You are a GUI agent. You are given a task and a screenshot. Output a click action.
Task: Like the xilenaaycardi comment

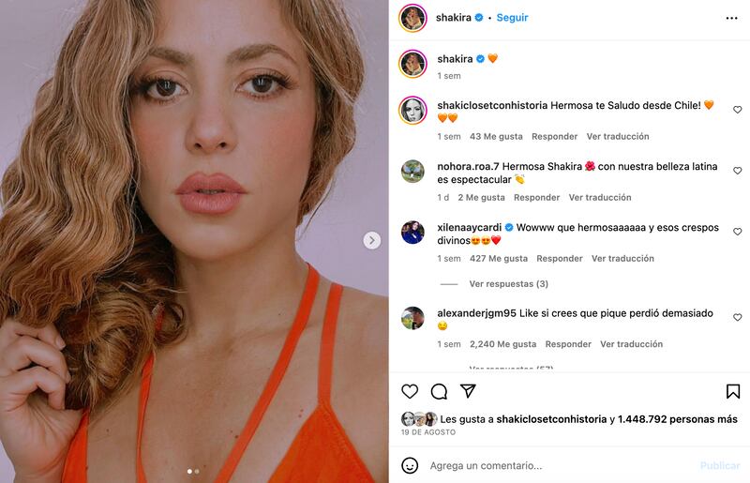tap(738, 232)
